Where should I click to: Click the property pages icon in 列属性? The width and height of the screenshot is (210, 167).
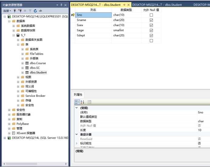[89, 102]
